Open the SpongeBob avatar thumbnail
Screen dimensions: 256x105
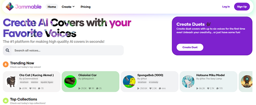[129, 81]
